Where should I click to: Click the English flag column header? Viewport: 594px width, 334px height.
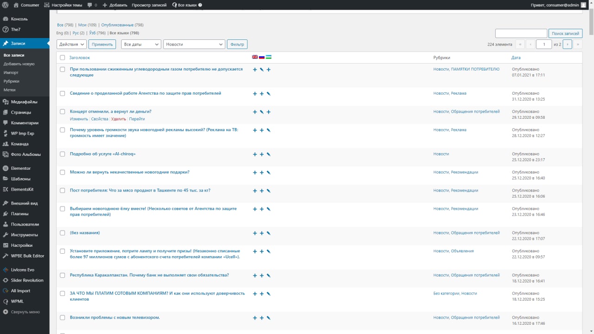tap(255, 57)
